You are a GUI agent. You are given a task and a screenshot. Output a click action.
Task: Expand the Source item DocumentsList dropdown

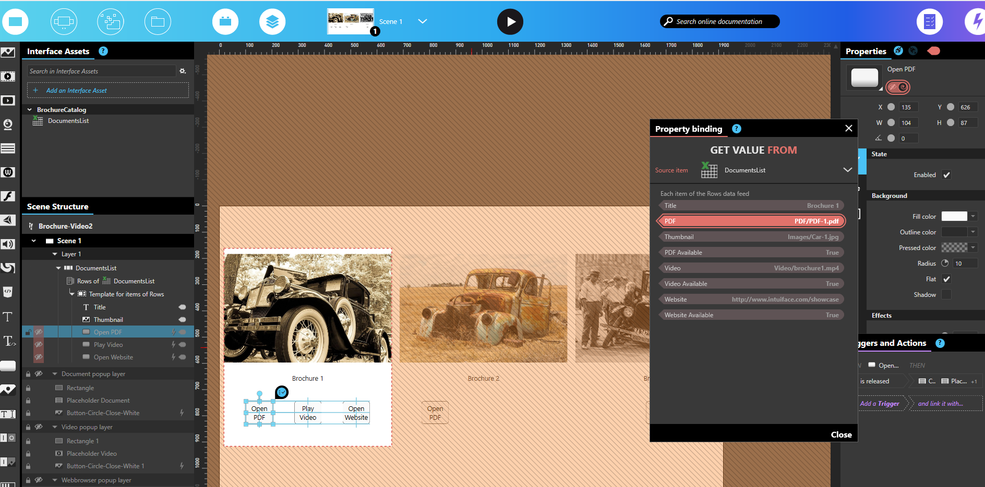coord(848,170)
